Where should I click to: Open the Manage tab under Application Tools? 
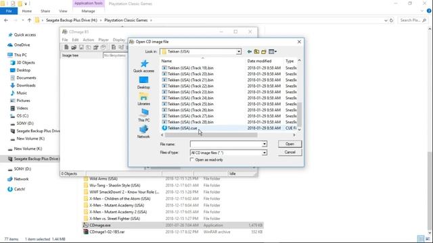pos(89,11)
